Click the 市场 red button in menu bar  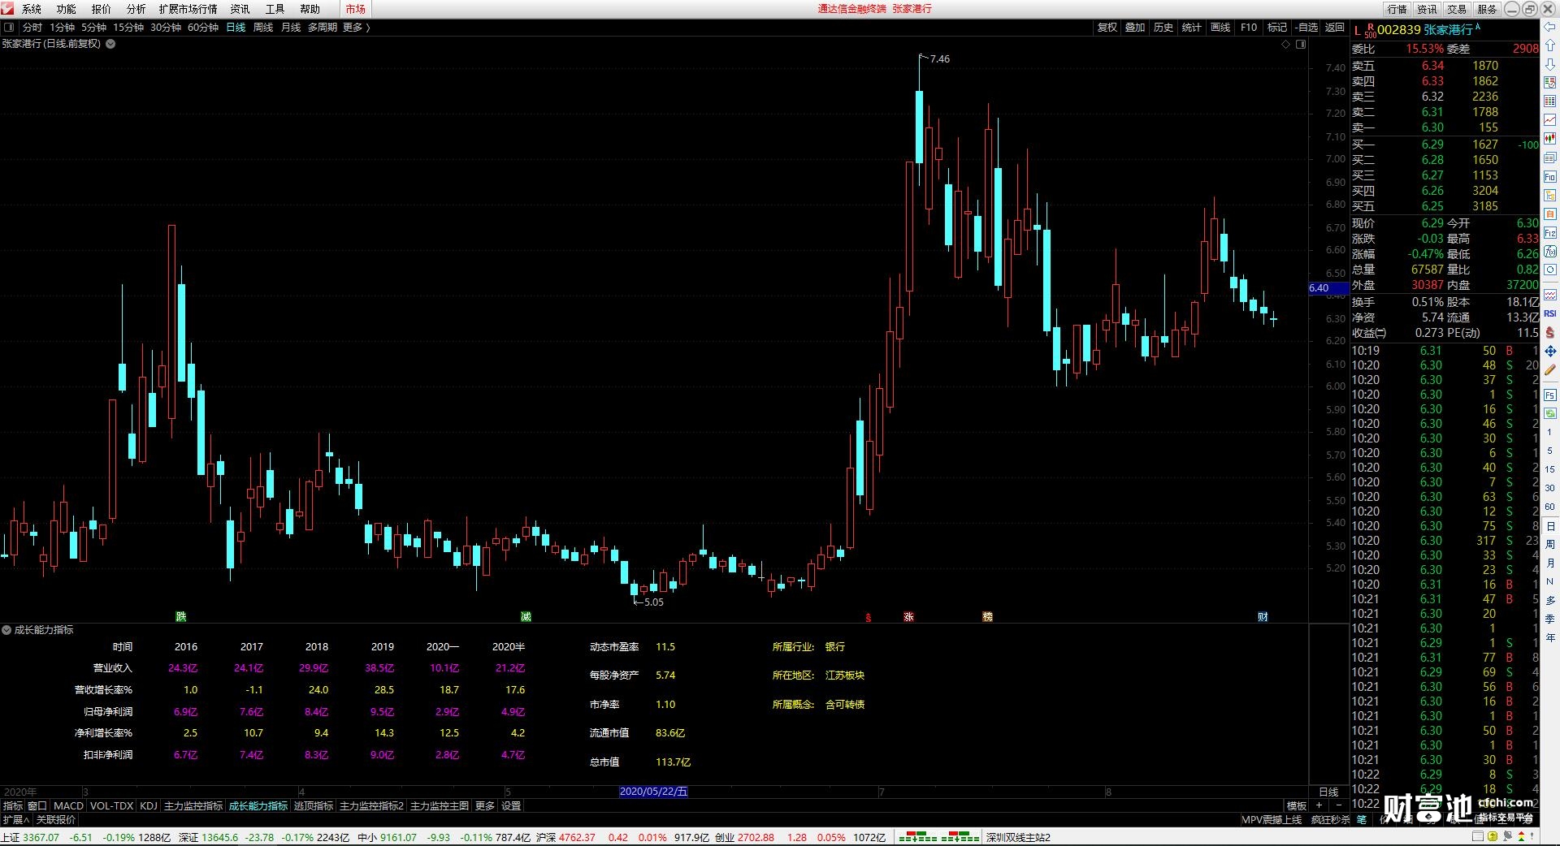coord(356,9)
